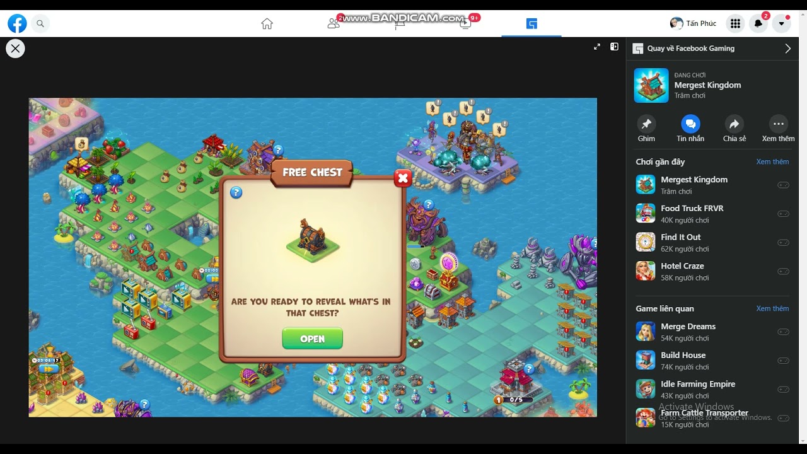
Task: Click gamepad icon beside Food Truck FRVR
Action: tap(783, 214)
